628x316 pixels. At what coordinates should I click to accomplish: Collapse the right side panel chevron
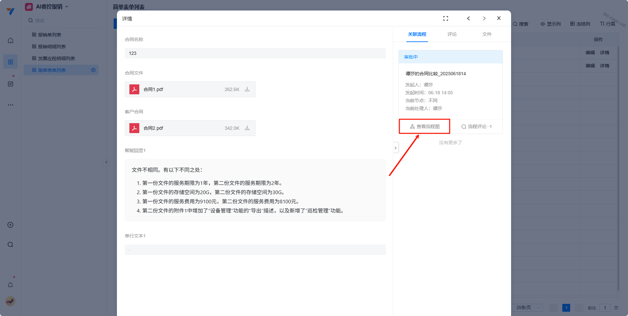click(x=395, y=148)
